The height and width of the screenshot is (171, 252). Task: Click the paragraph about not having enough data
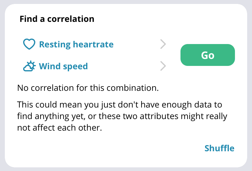click(122, 116)
